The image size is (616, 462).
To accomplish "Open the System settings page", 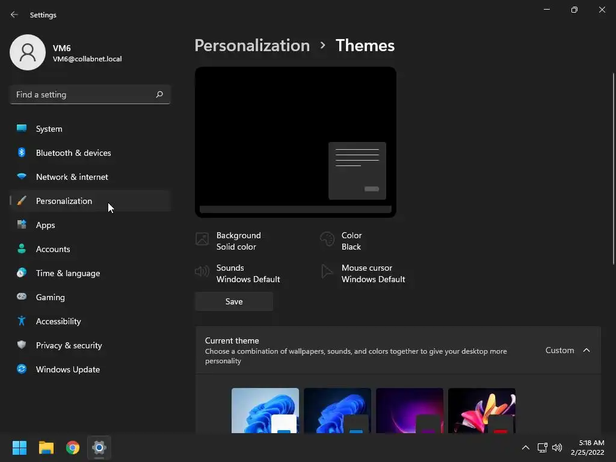I will (x=90, y=129).
